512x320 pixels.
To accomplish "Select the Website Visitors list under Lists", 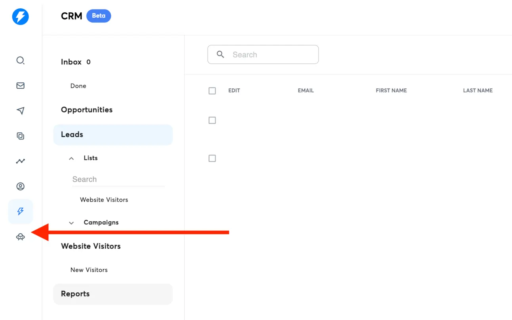I will 104,200.
